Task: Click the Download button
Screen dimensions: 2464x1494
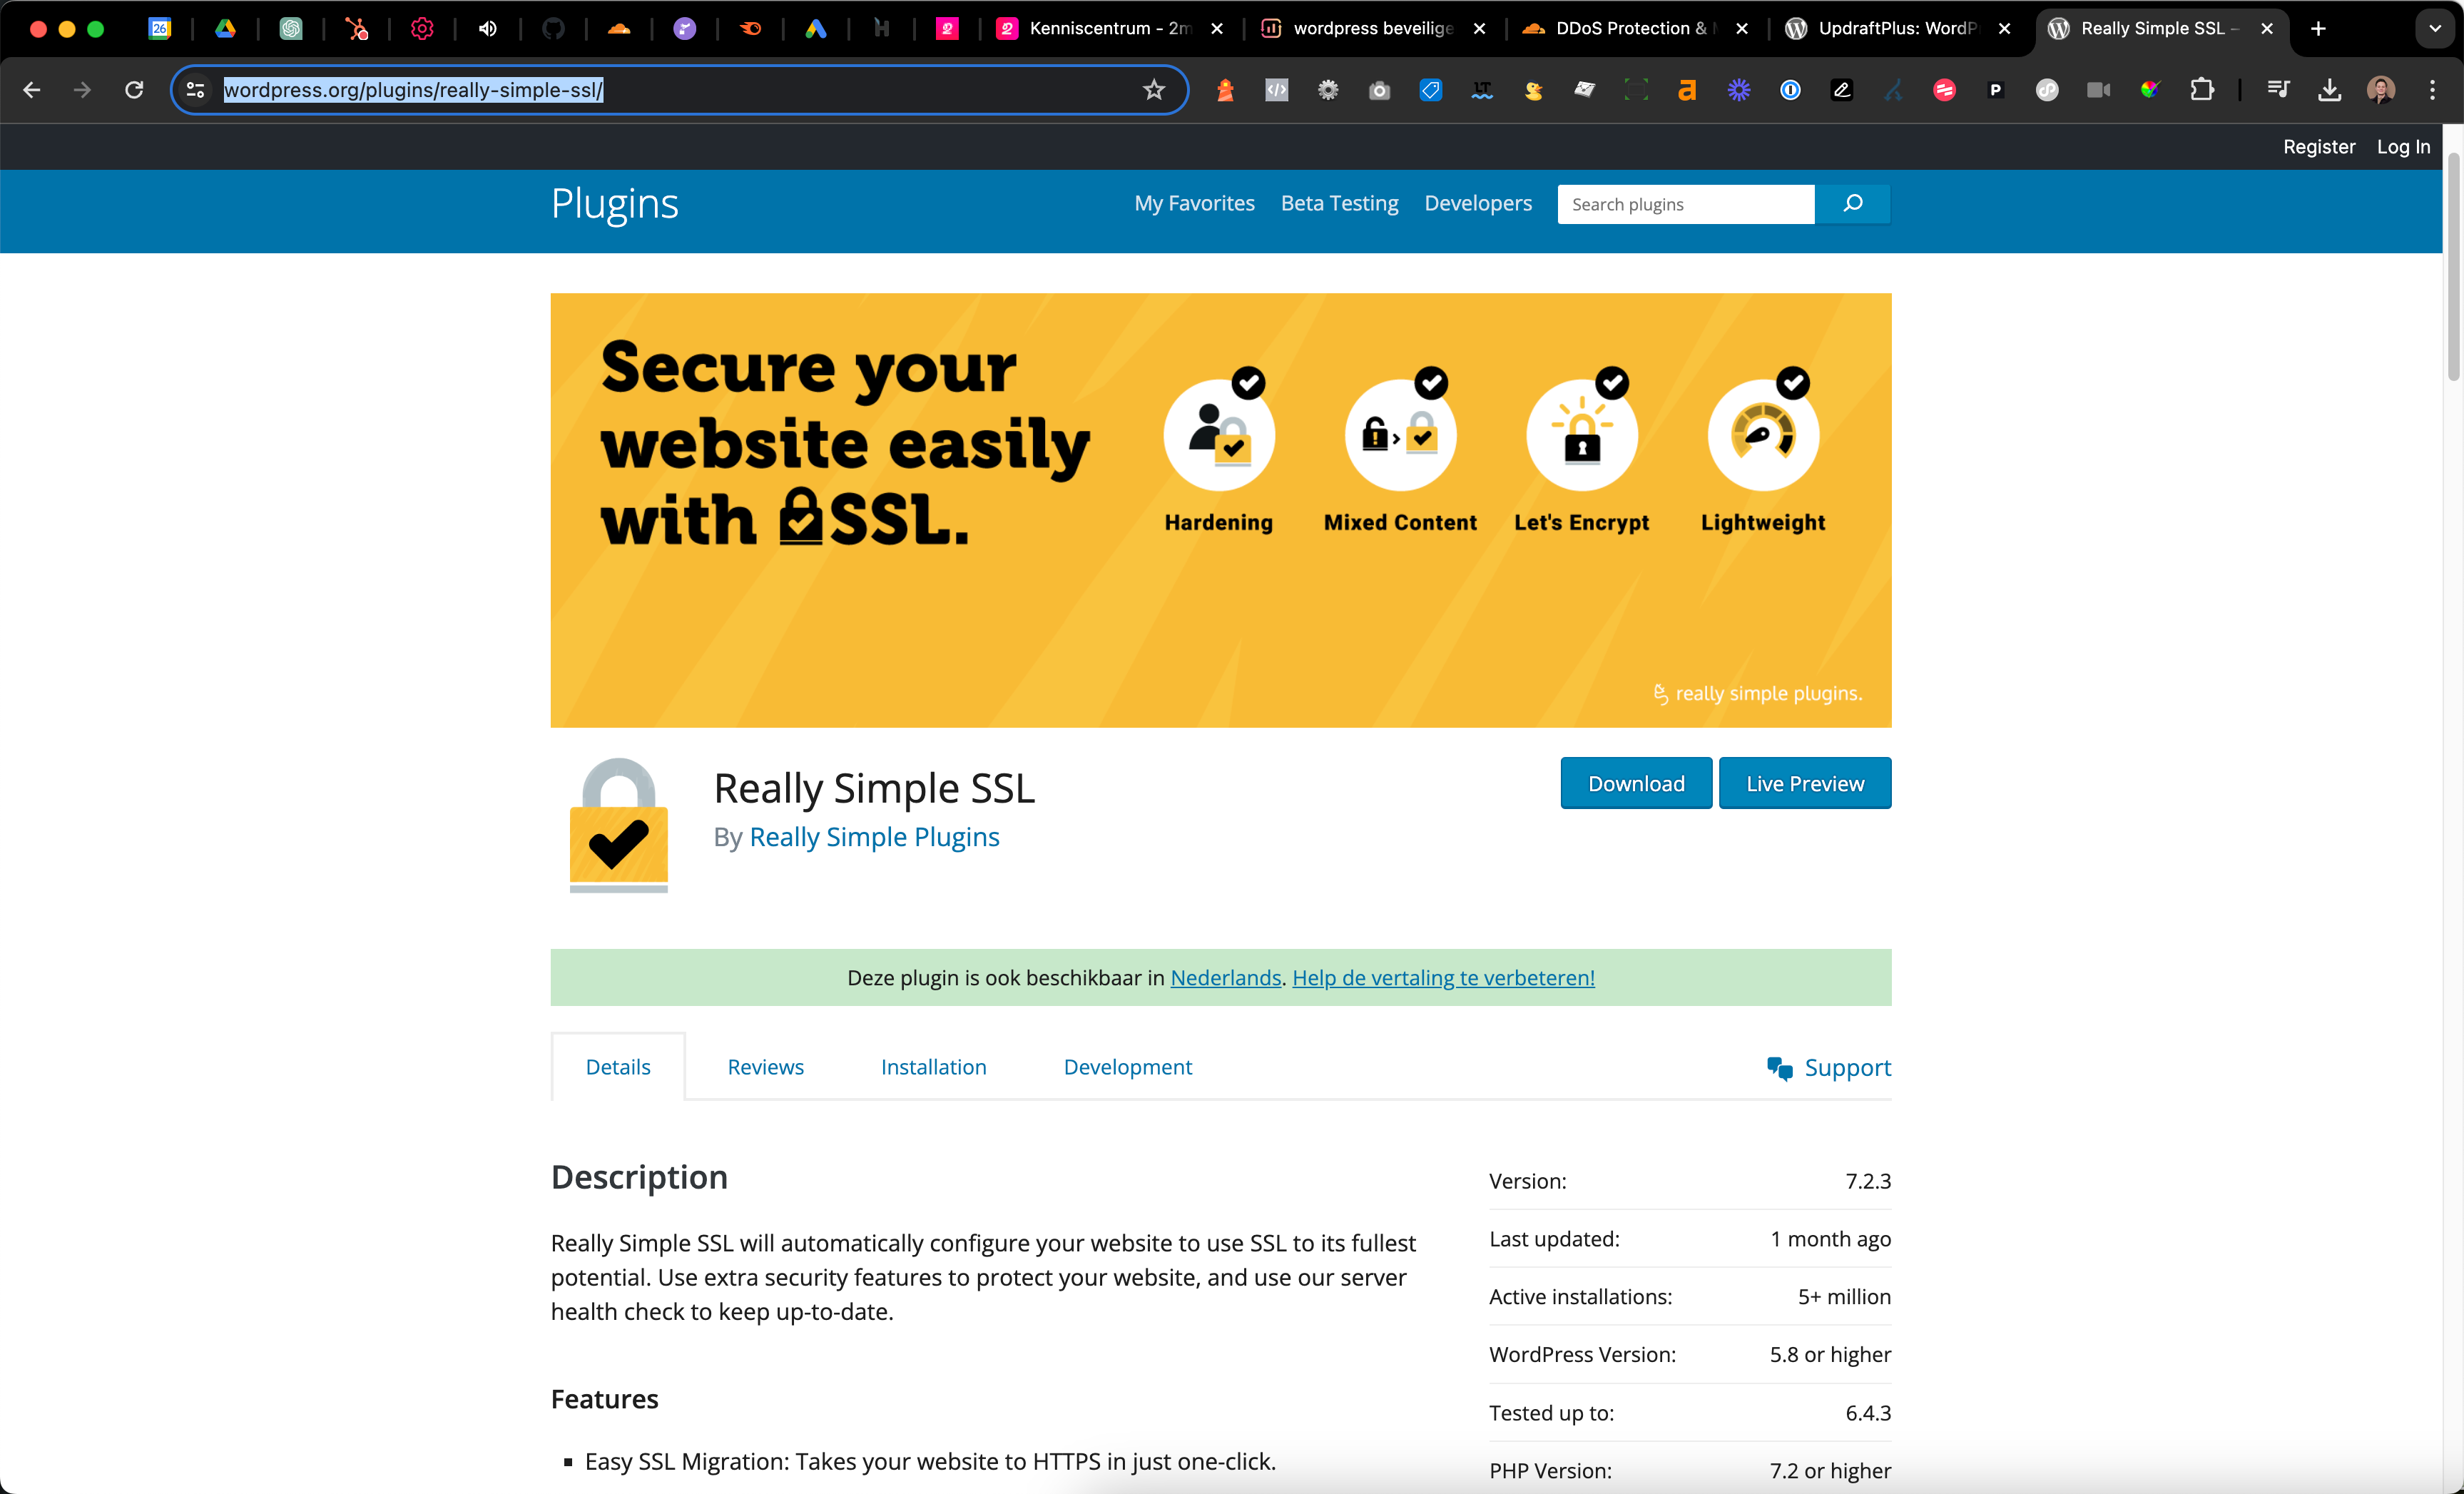Action: click(1636, 783)
